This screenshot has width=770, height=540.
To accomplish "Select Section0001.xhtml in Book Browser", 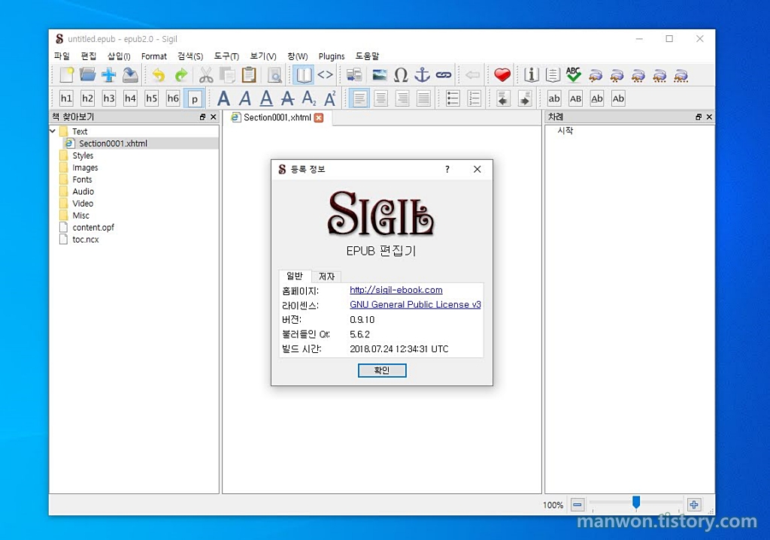I will tap(113, 143).
